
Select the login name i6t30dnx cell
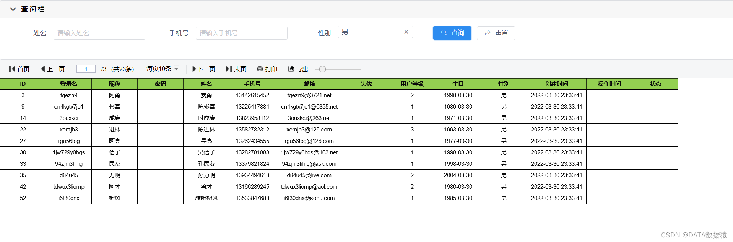tap(69, 198)
